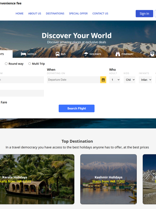Open the Destinations menu link

click(x=55, y=14)
